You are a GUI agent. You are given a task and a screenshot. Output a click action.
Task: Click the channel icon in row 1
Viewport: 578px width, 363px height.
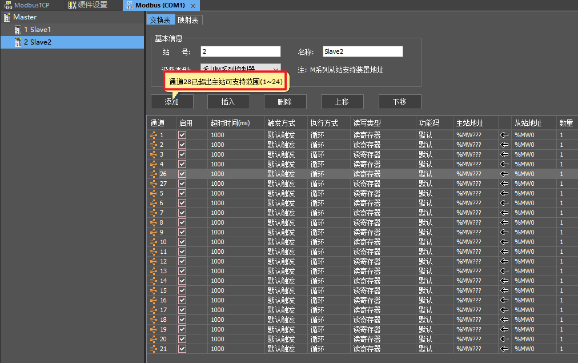154,135
